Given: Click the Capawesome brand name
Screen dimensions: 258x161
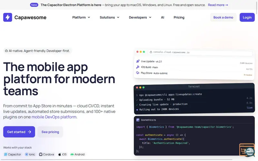Looking at the screenshot, I should coord(30,17).
